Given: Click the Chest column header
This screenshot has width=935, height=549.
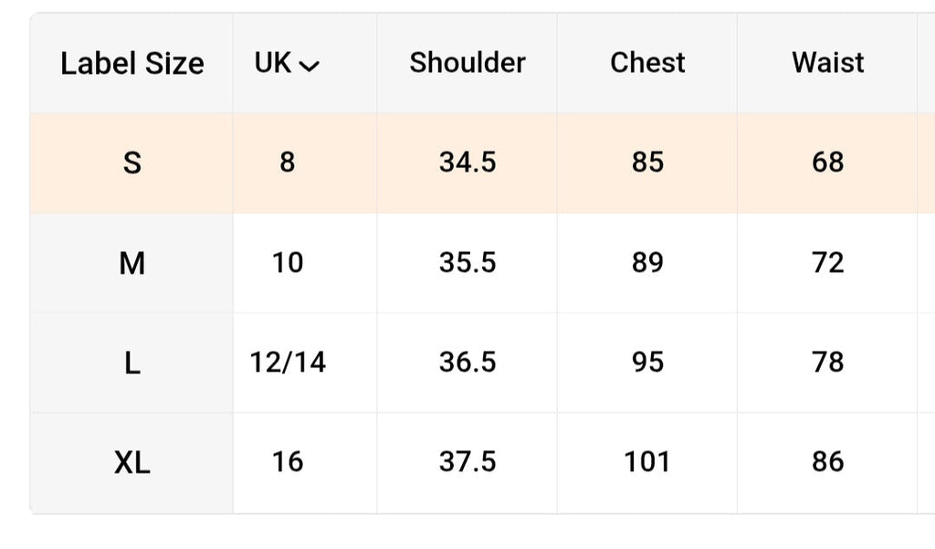Looking at the screenshot, I should [647, 63].
